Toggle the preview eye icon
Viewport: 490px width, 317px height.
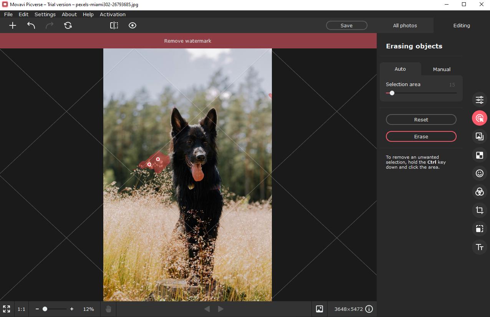tap(132, 25)
